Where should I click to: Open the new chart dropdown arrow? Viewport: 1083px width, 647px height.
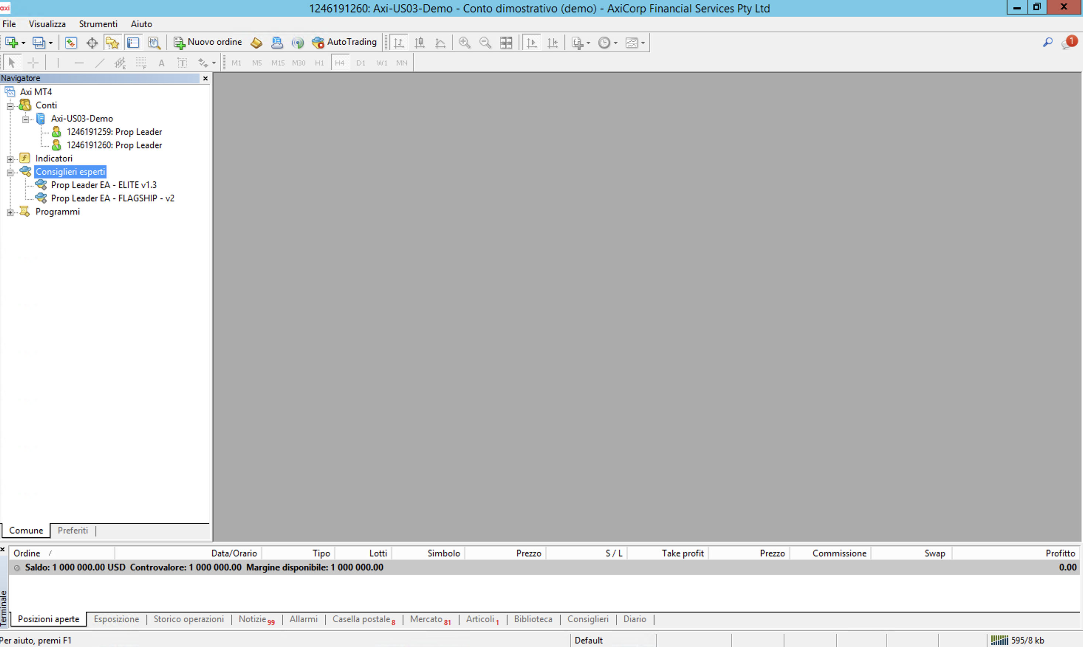(24, 43)
